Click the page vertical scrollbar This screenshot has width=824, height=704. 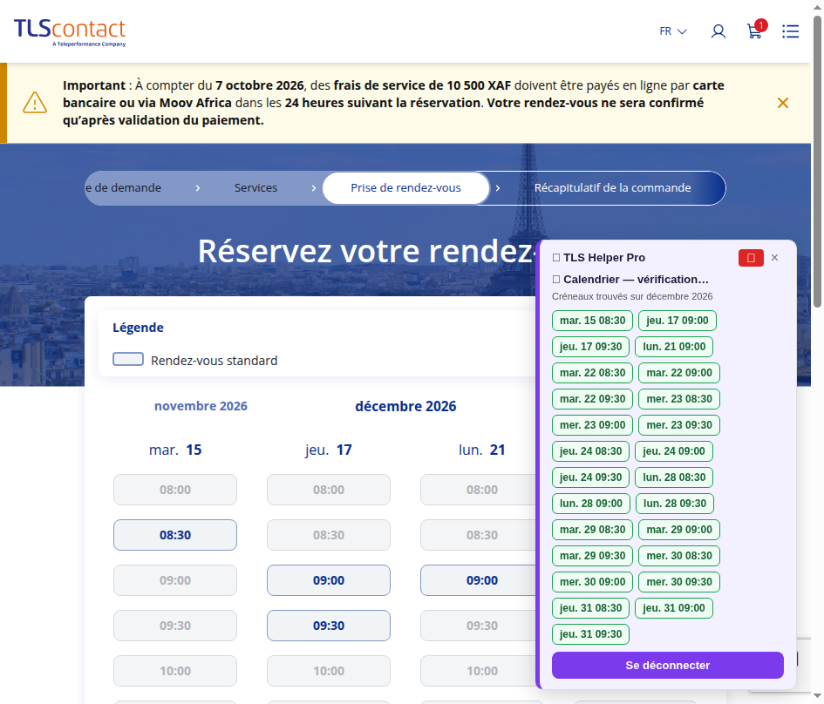click(x=817, y=162)
